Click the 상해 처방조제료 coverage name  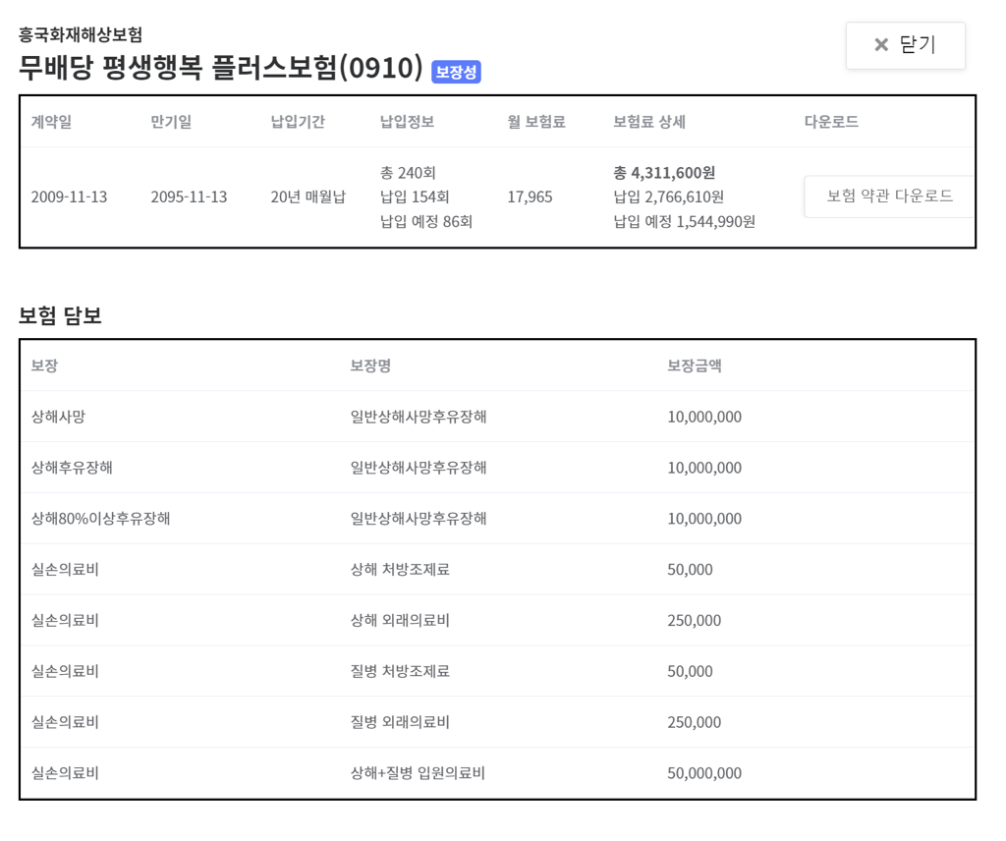coord(400,569)
